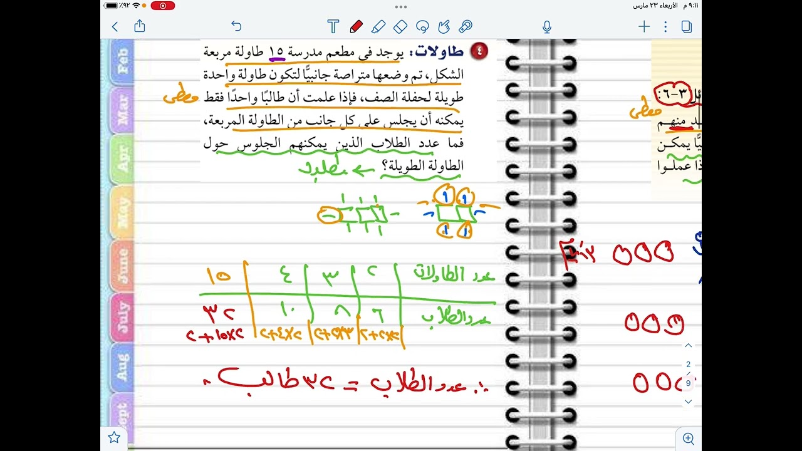The image size is (802, 451).
Task: Select the red Pen tool
Action: (356, 26)
